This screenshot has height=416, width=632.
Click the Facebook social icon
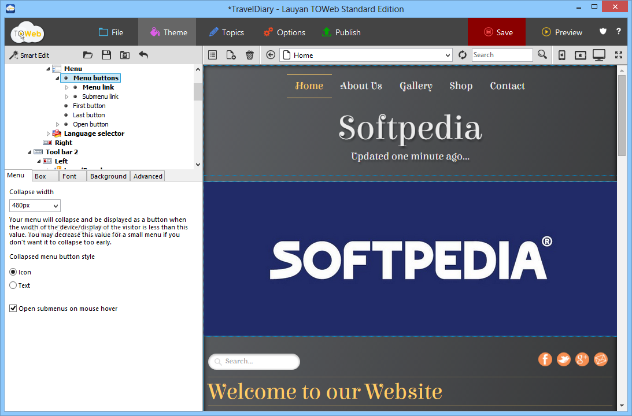point(545,359)
